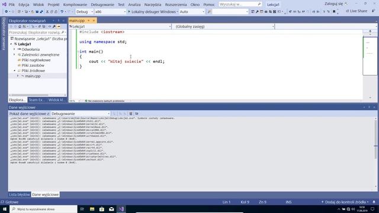This screenshot has width=379, height=213.
Task: Click Dodaj do kontroli źródła
Action: point(345,202)
